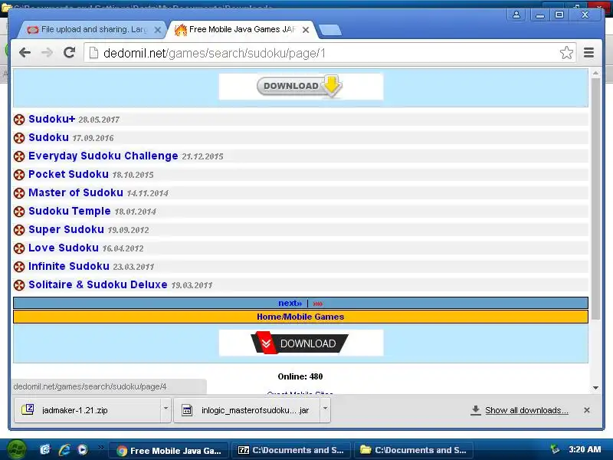Viewport: 613px width, 460px height.
Task: Click the bullet icon beside Pocket Sudoku
Action: pyautogui.click(x=19, y=175)
